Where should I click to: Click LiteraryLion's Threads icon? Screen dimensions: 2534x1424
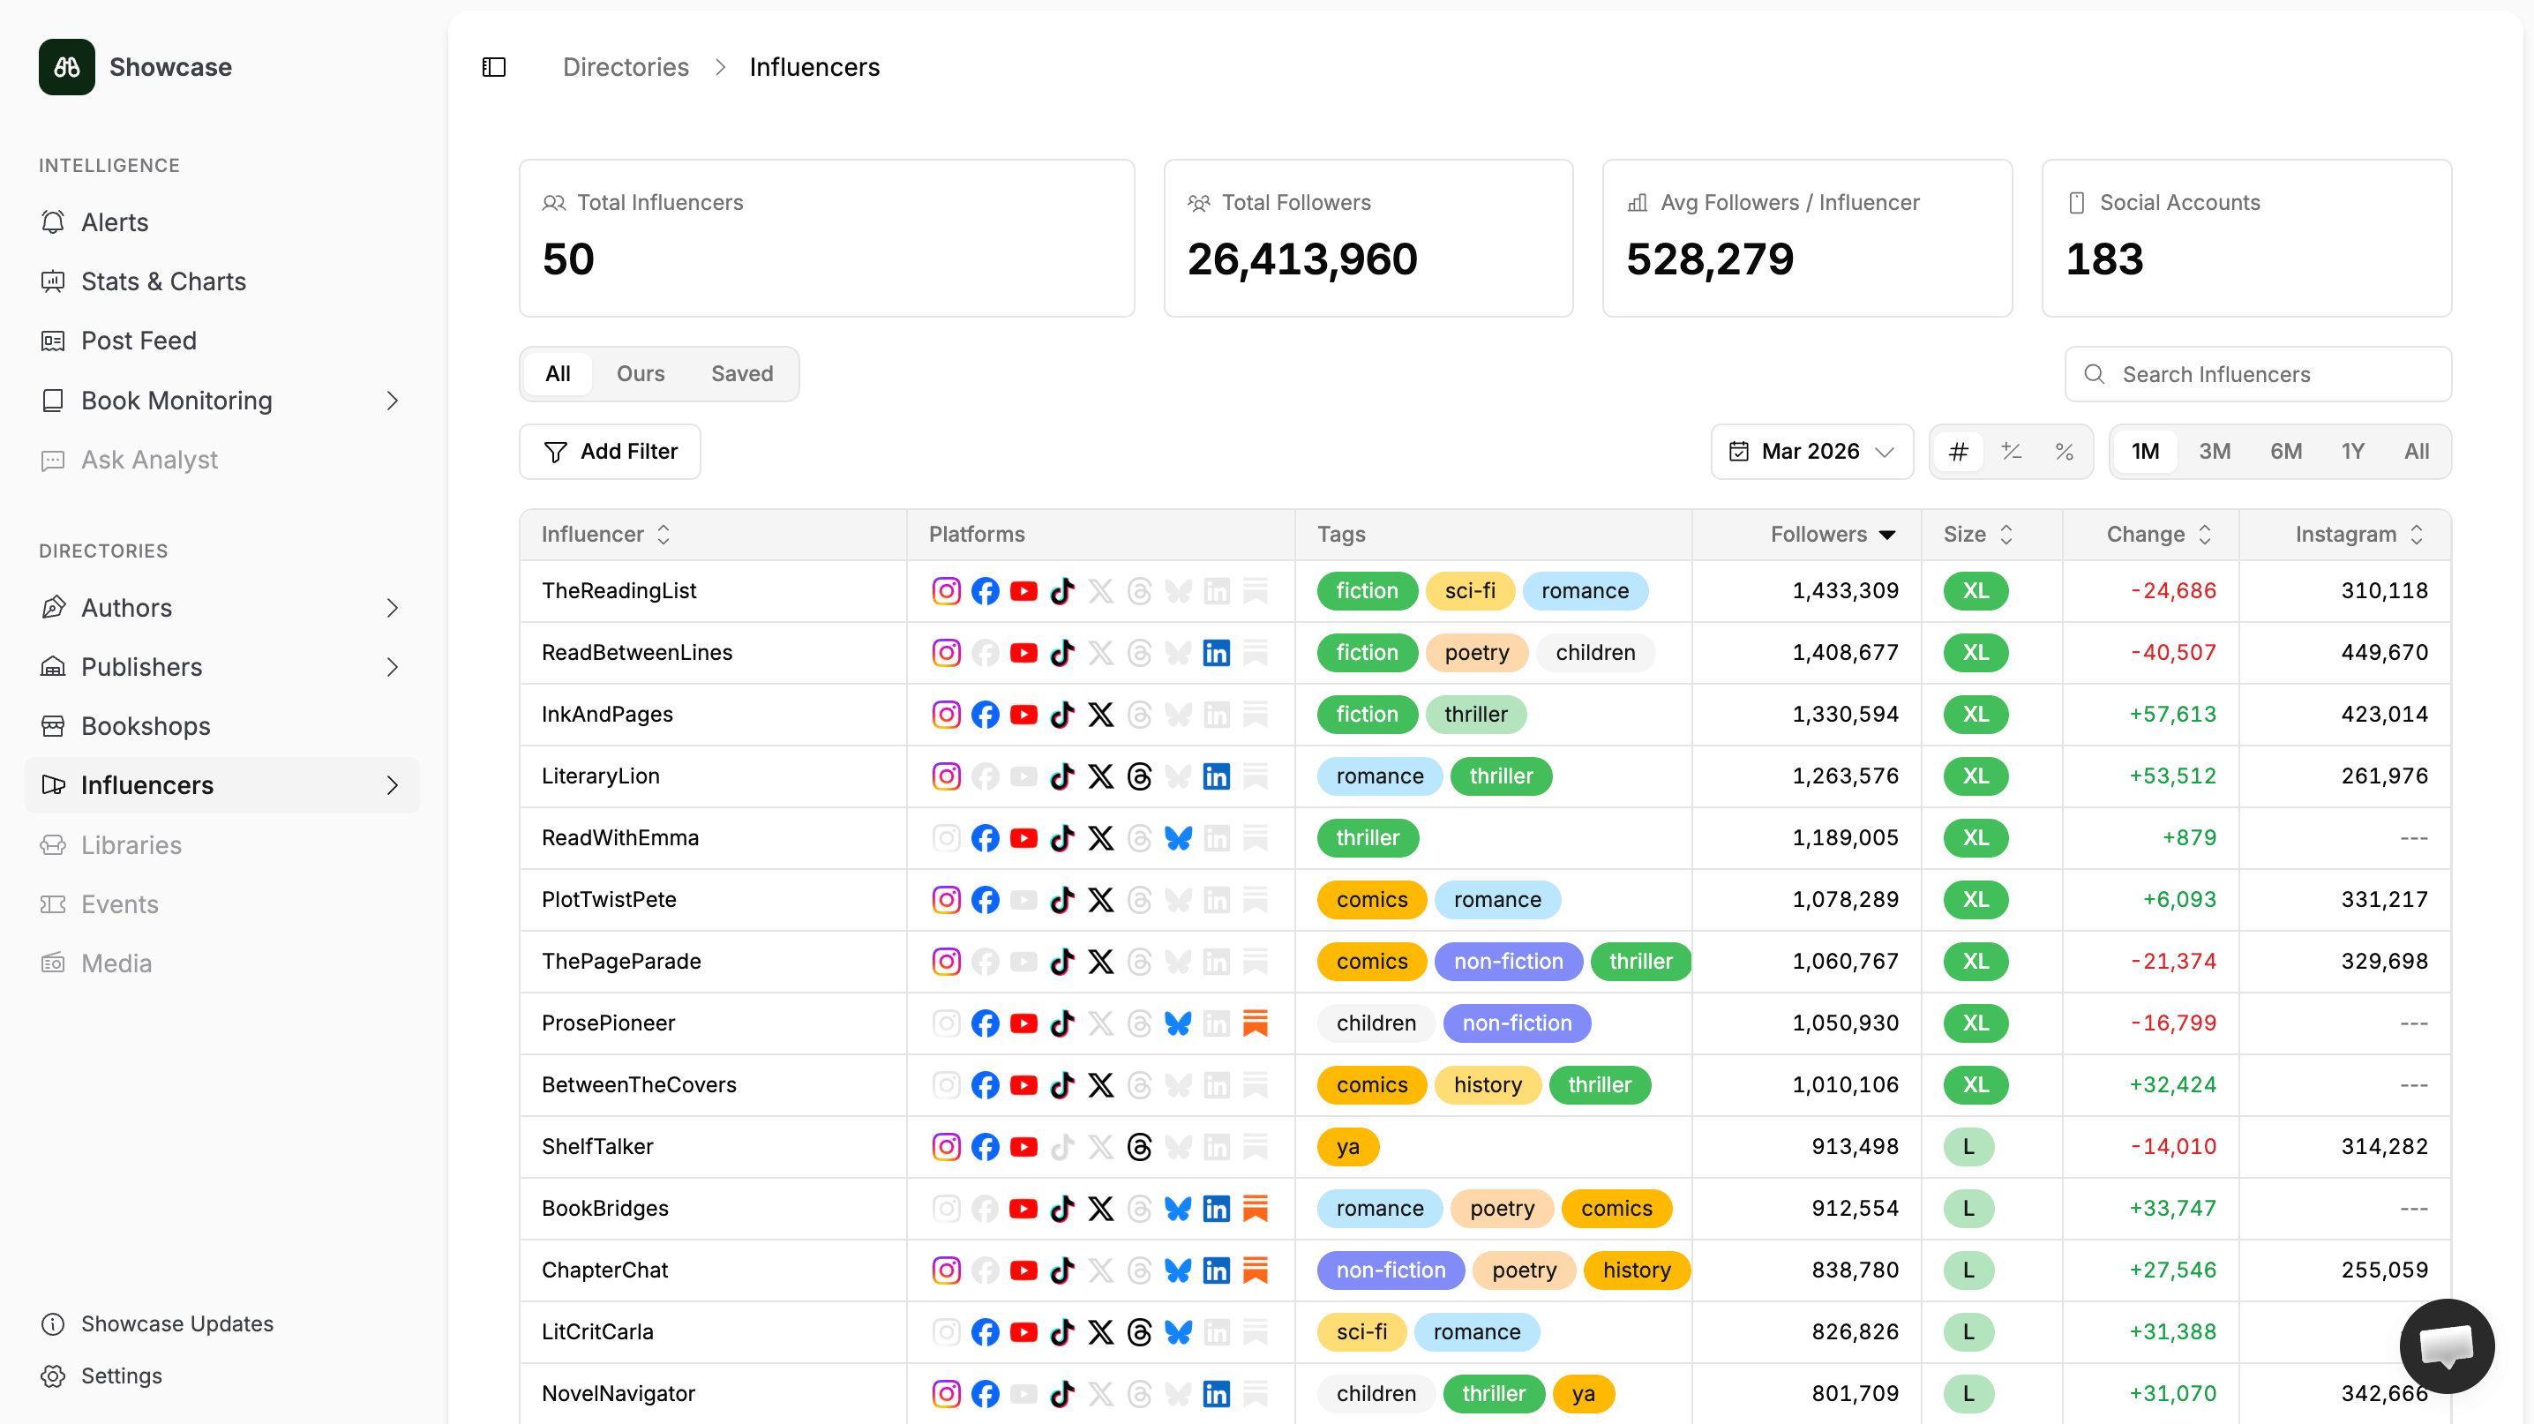1139,776
